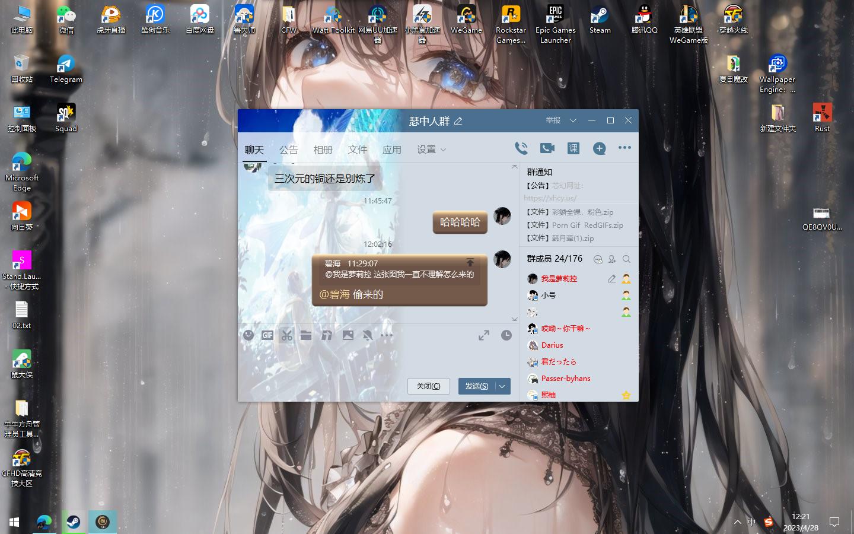Edit the group name with pencil icon
The height and width of the screenshot is (534, 854).
pyautogui.click(x=458, y=121)
